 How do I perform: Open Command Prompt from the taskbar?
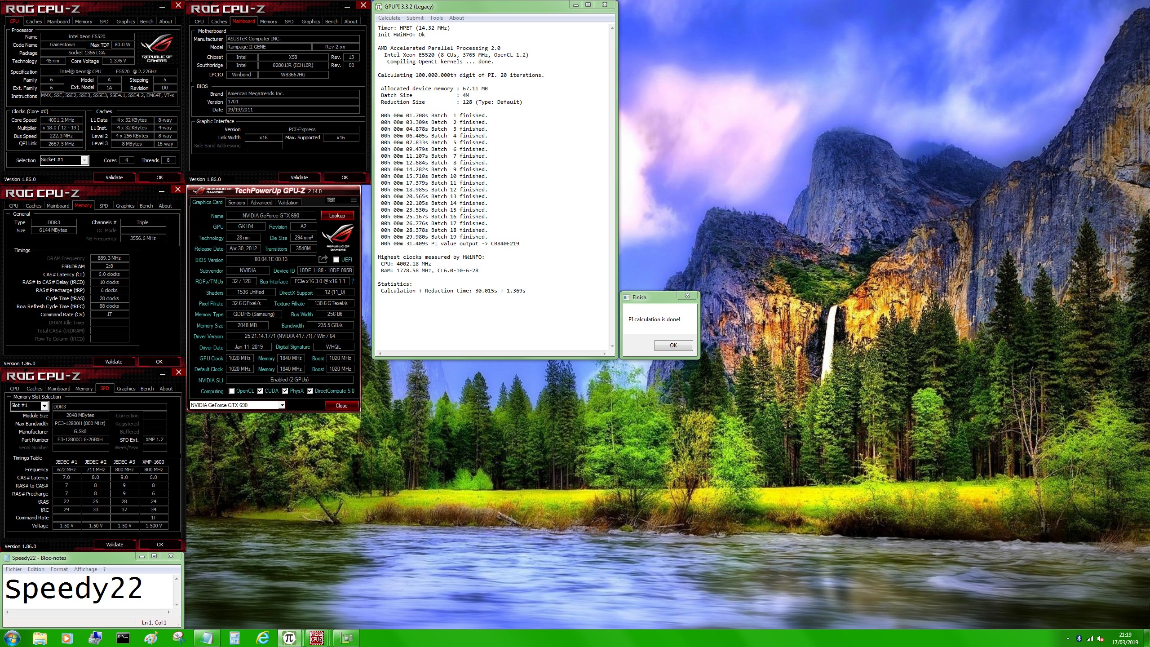pyautogui.click(x=123, y=638)
